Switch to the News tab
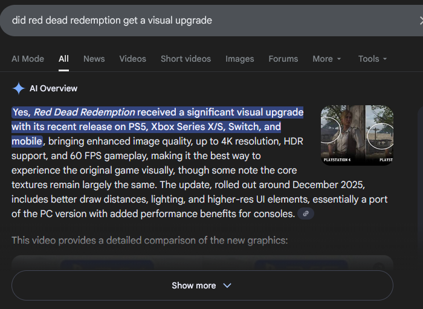The width and height of the screenshot is (423, 309). coord(94,59)
